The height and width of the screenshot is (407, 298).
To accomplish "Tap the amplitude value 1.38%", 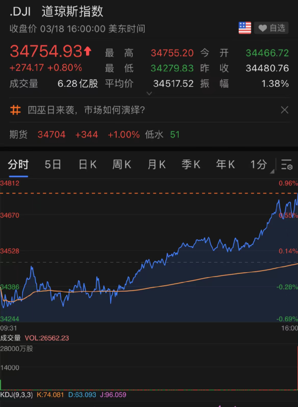I will pyautogui.click(x=275, y=84).
